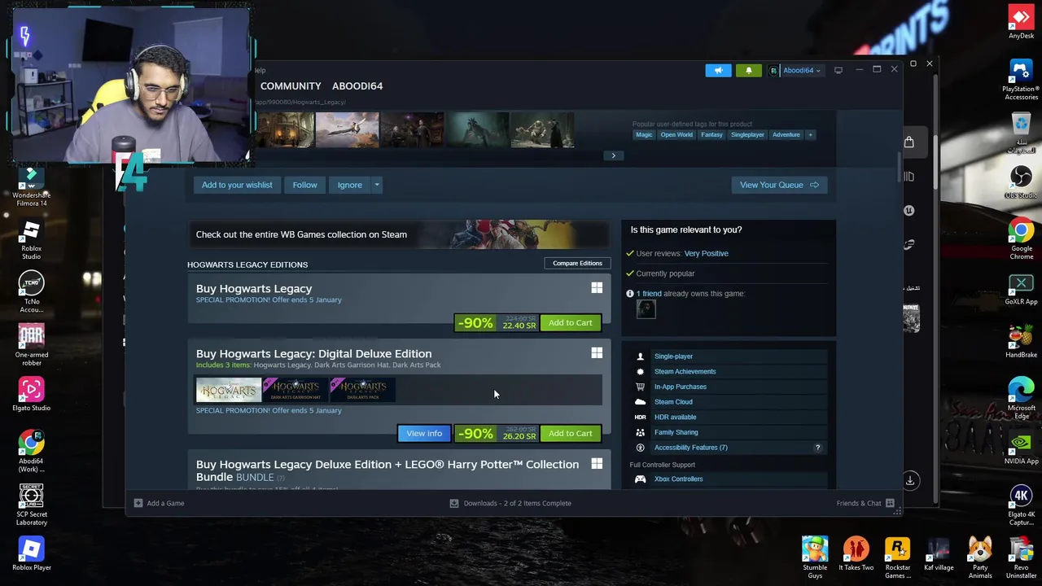Click the download icon in the Epic launcher sidebar
The image size is (1042, 586).
pyautogui.click(x=910, y=480)
